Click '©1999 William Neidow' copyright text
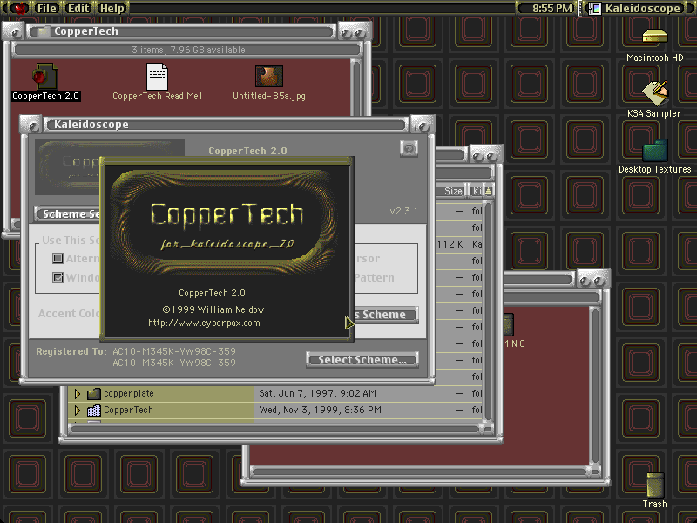This screenshot has height=523, width=697. (213, 309)
